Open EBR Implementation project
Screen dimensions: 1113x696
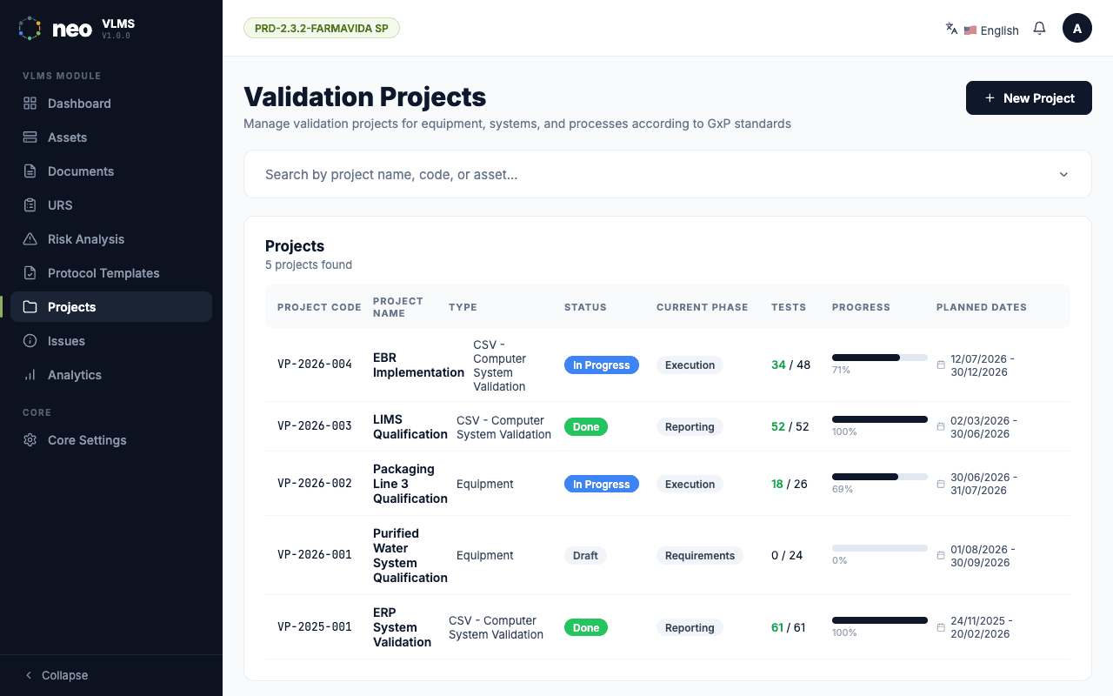click(418, 365)
